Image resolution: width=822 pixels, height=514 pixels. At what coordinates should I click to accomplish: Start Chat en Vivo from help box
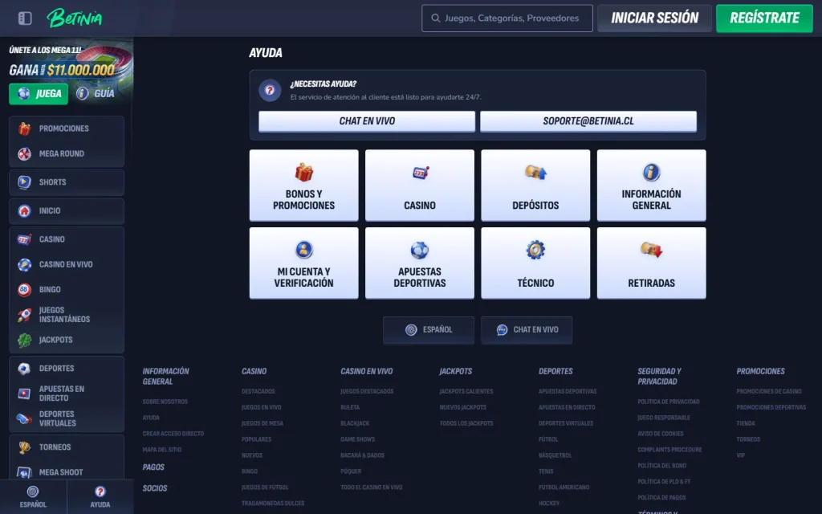pos(367,121)
